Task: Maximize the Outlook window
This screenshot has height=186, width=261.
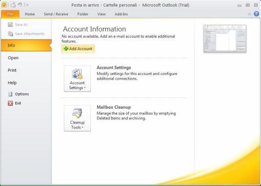Action: [247, 5]
